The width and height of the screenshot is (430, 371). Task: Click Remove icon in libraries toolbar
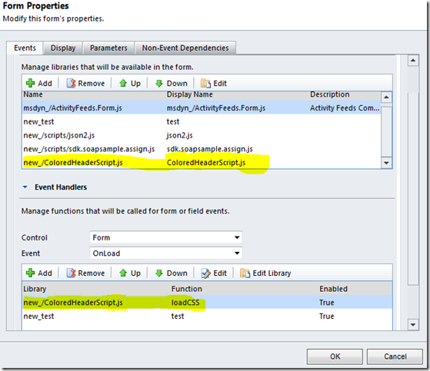(71, 83)
